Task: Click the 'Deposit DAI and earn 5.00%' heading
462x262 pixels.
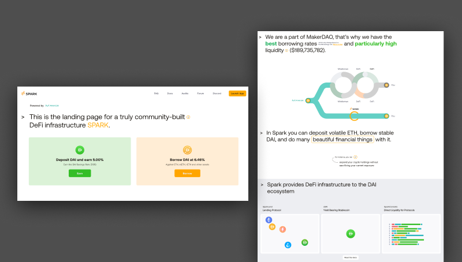Action: pyautogui.click(x=80, y=160)
